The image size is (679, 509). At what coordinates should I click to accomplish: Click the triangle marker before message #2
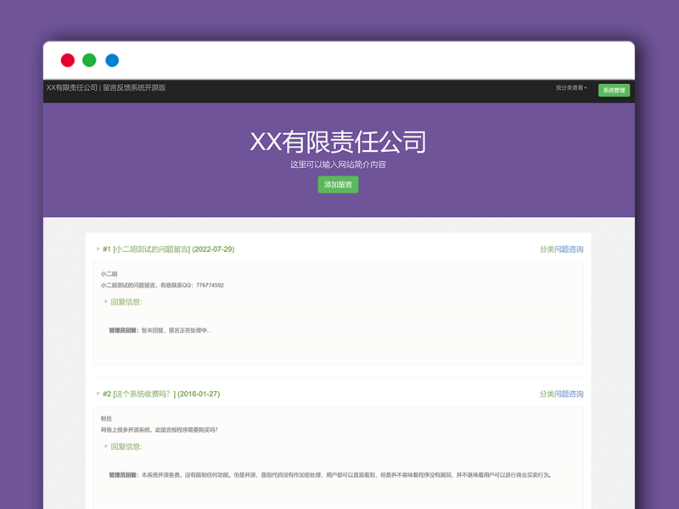97,393
